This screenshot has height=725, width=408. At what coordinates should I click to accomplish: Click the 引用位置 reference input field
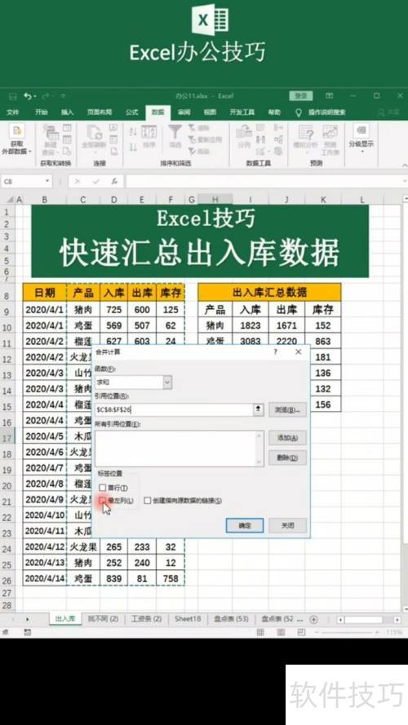click(174, 409)
